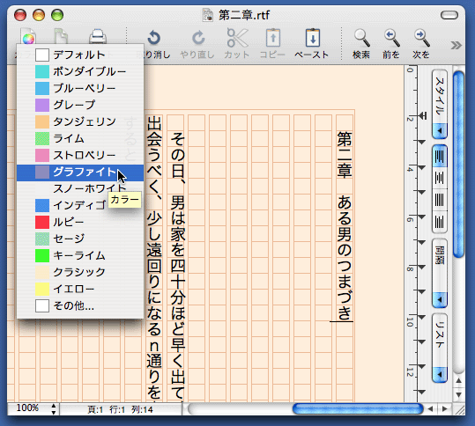This screenshot has height=426, width=475.
Task: Click the scroll left arrow
Action: 430,409
